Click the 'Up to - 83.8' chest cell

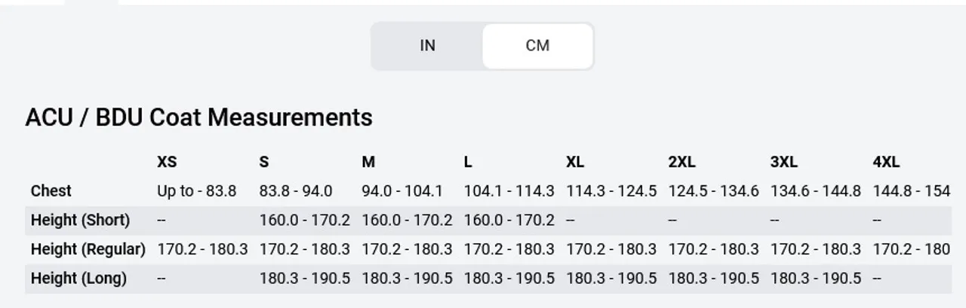click(x=196, y=191)
